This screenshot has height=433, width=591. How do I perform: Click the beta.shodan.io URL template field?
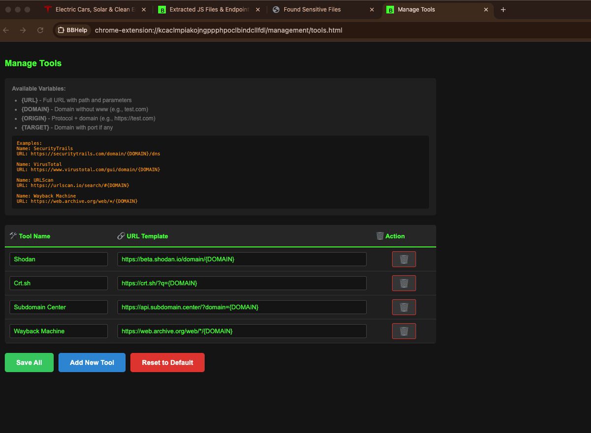click(242, 259)
